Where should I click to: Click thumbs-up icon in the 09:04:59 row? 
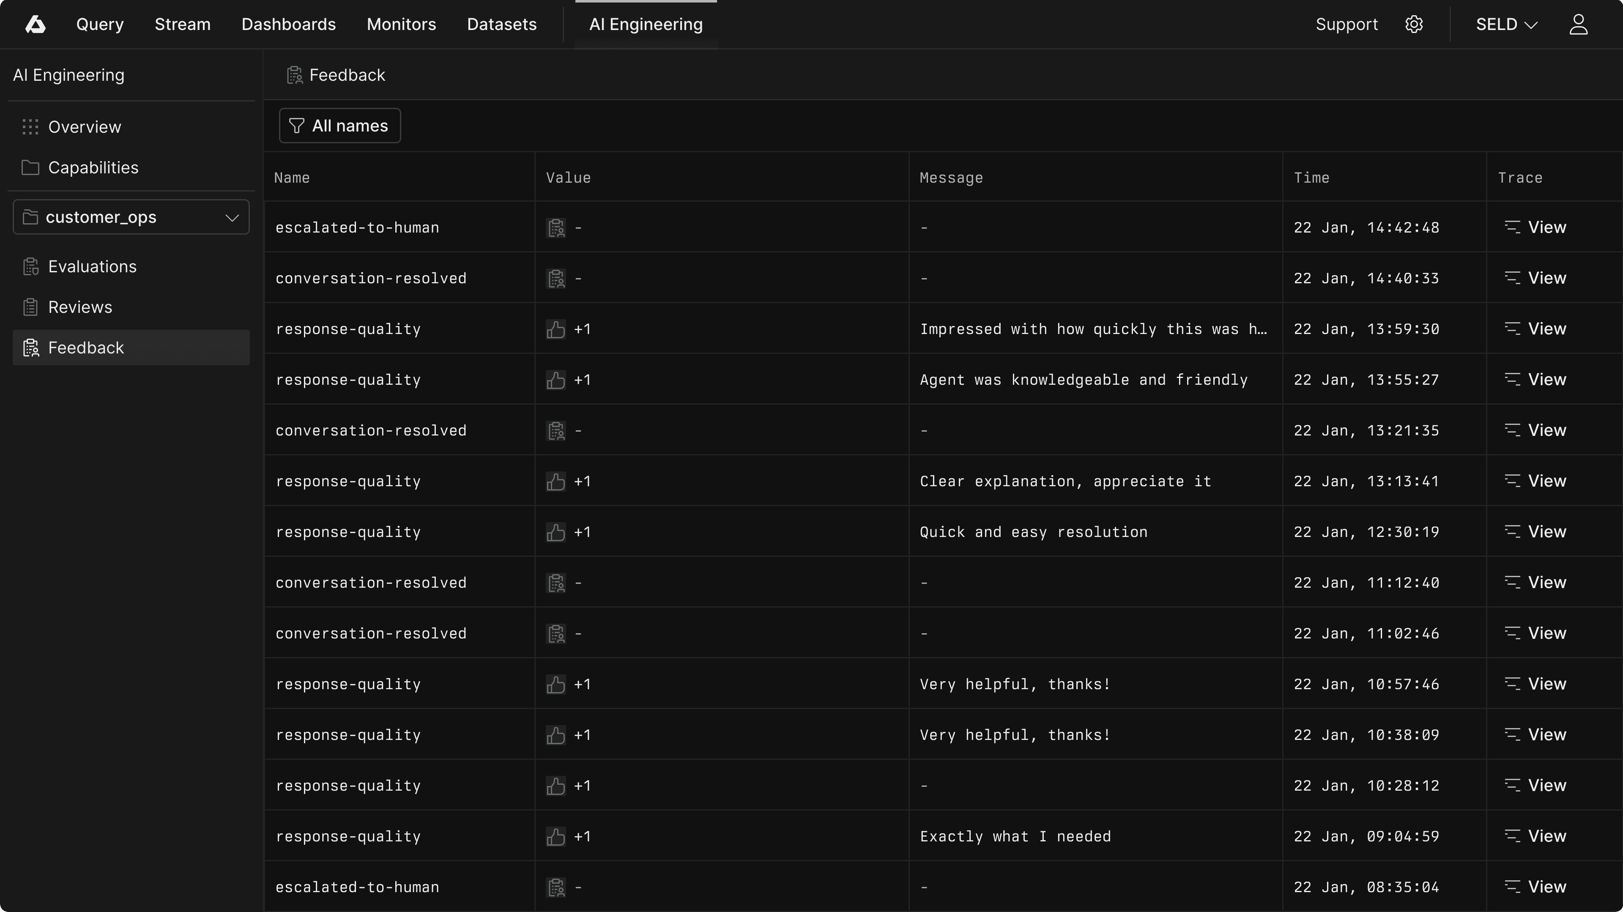pyautogui.click(x=556, y=836)
